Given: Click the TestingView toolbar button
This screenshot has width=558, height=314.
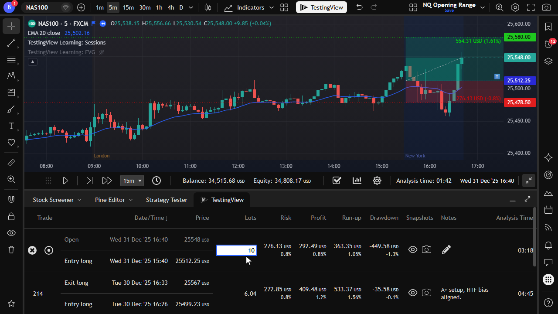Looking at the screenshot, I should 322,7.
